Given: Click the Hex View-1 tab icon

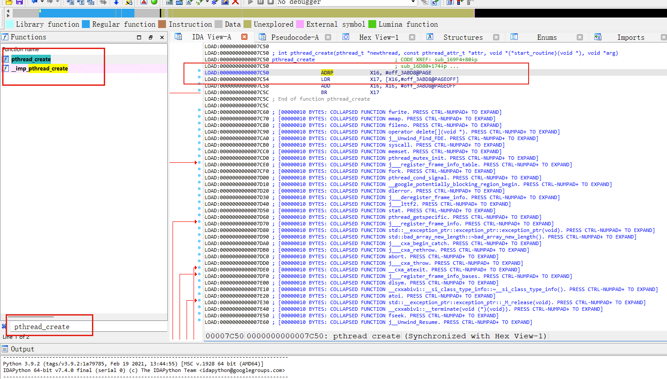Looking at the screenshot, I should point(346,37).
